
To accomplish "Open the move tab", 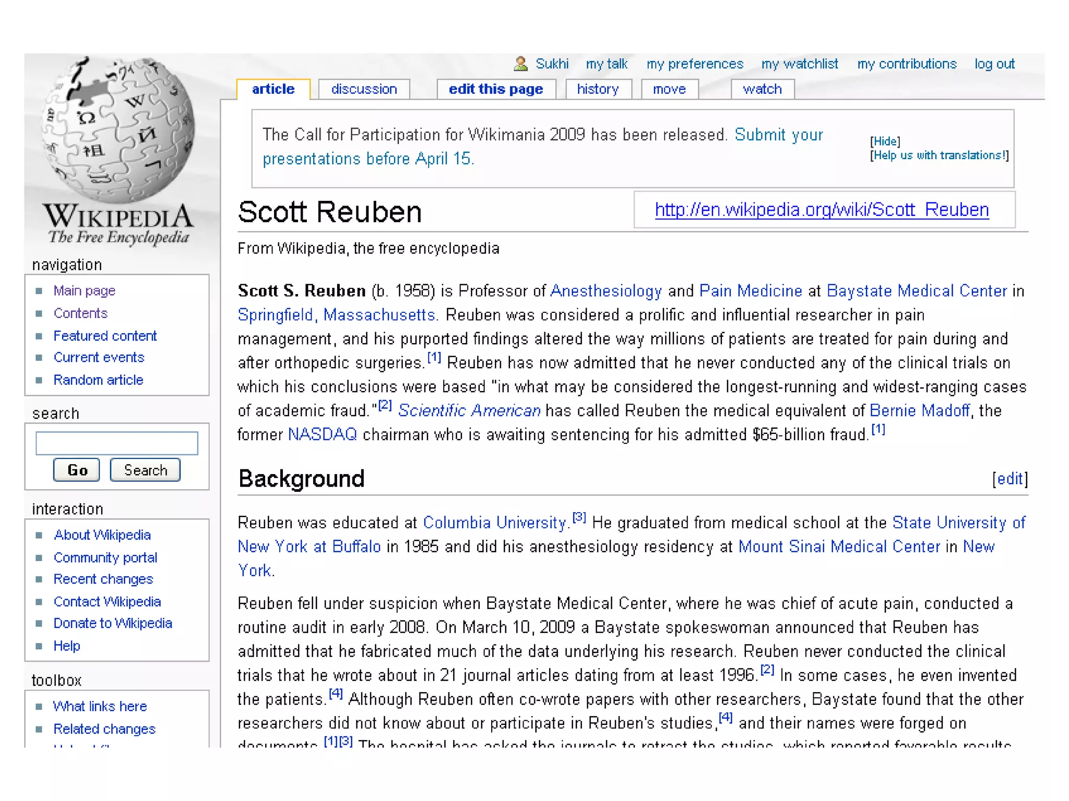I will pyautogui.click(x=669, y=89).
